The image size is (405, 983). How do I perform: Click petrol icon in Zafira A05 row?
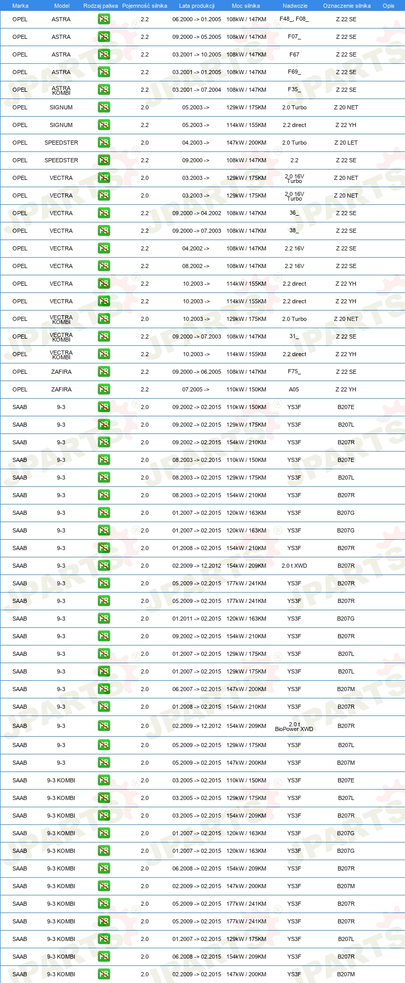104,389
